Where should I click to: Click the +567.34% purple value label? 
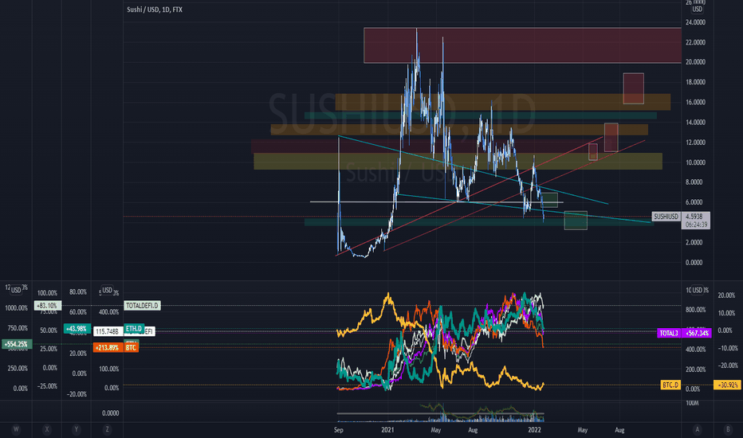697,334
